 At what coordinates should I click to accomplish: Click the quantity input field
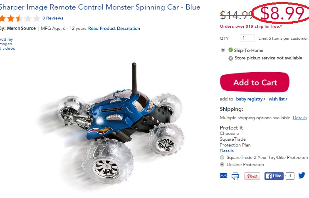[x=247, y=38]
